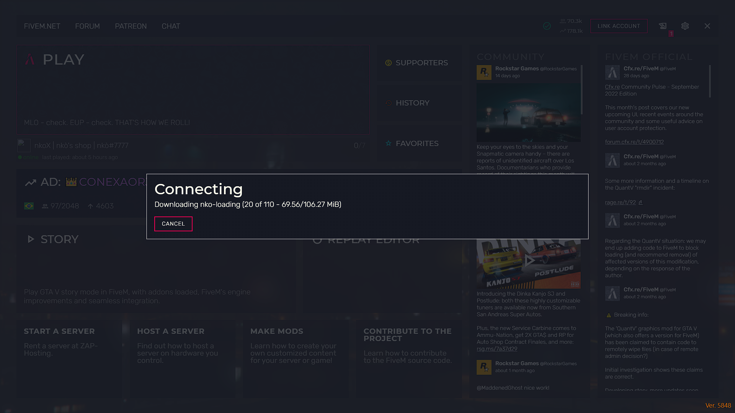
Task: Open CONTRIBUTE TO THE PROJECT card
Action: point(409,359)
